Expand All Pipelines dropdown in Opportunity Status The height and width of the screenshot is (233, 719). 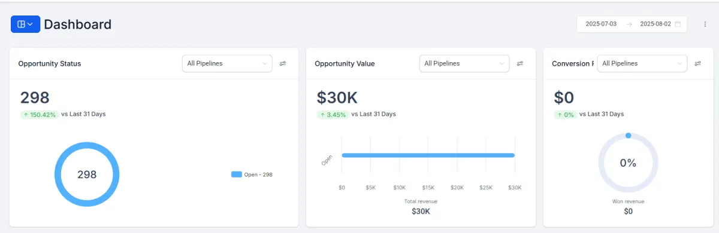pos(227,63)
